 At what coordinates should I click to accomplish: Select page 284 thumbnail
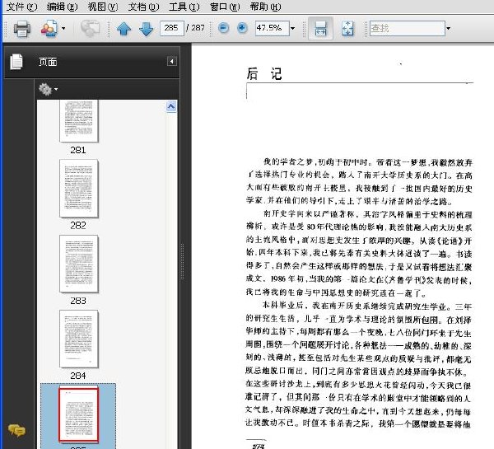pyautogui.click(x=79, y=339)
